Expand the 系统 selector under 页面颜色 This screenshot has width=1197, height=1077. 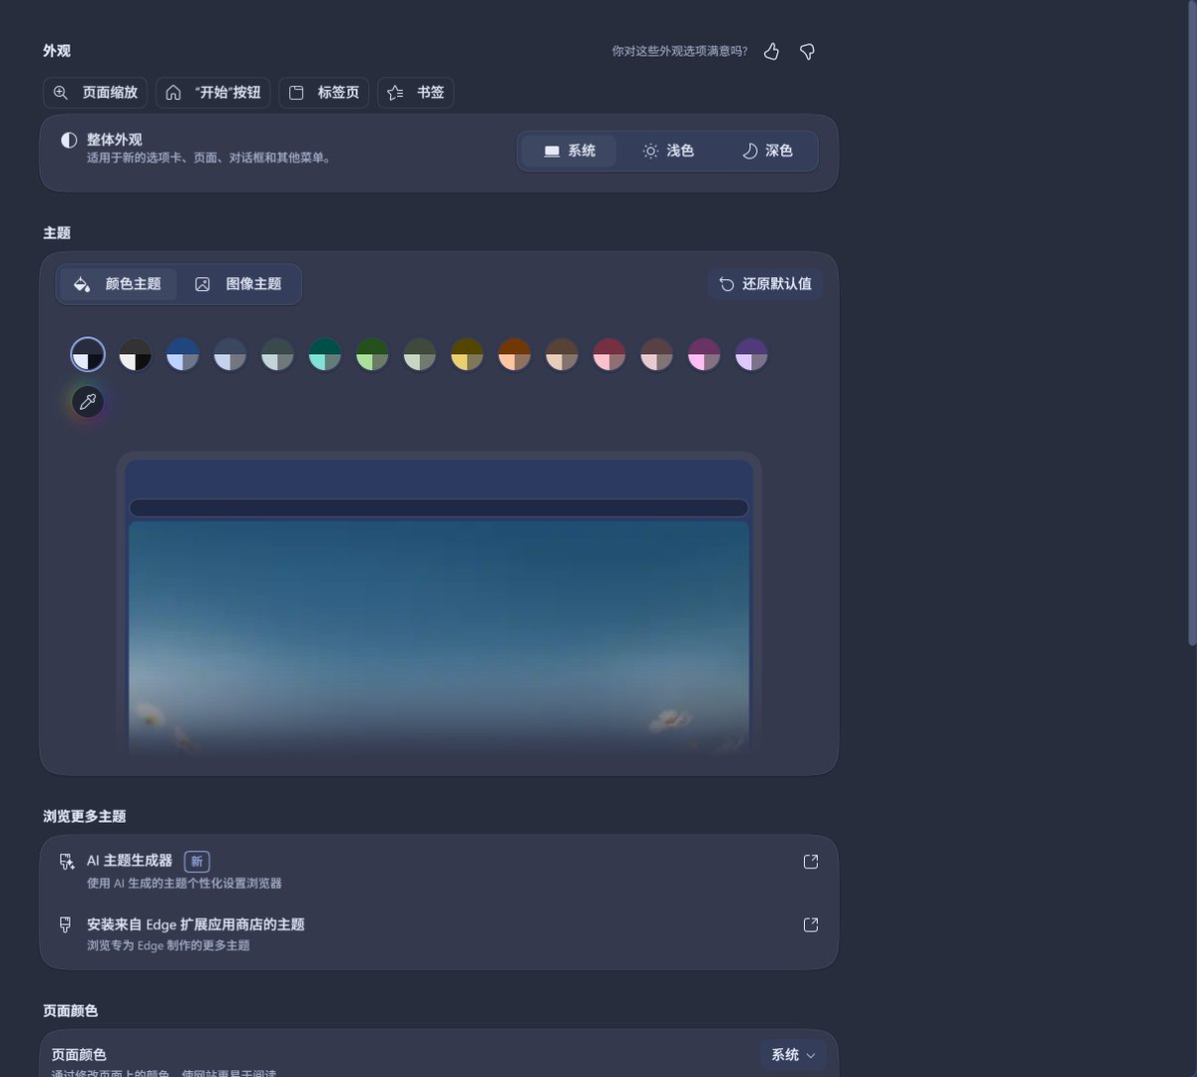coord(791,1054)
